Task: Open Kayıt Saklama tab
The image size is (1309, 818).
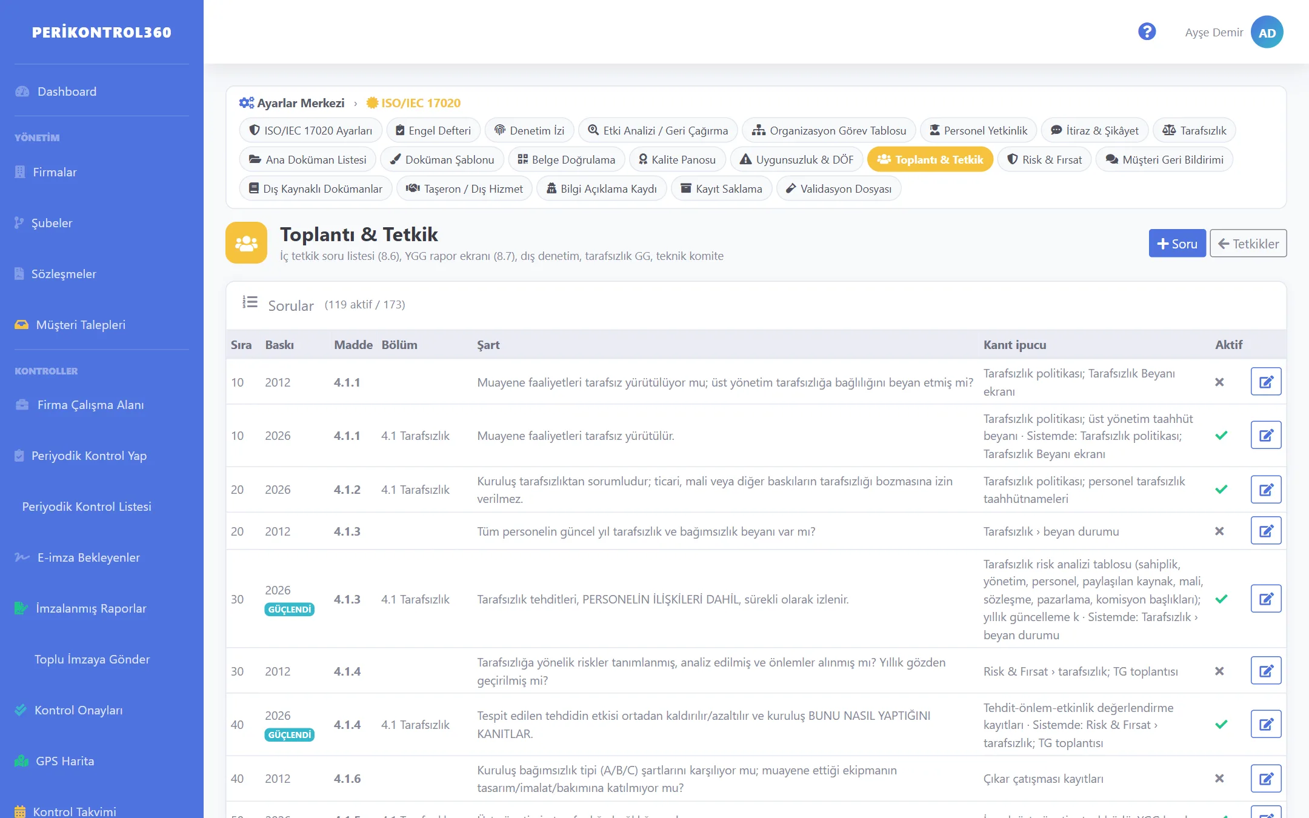Action: (x=721, y=188)
